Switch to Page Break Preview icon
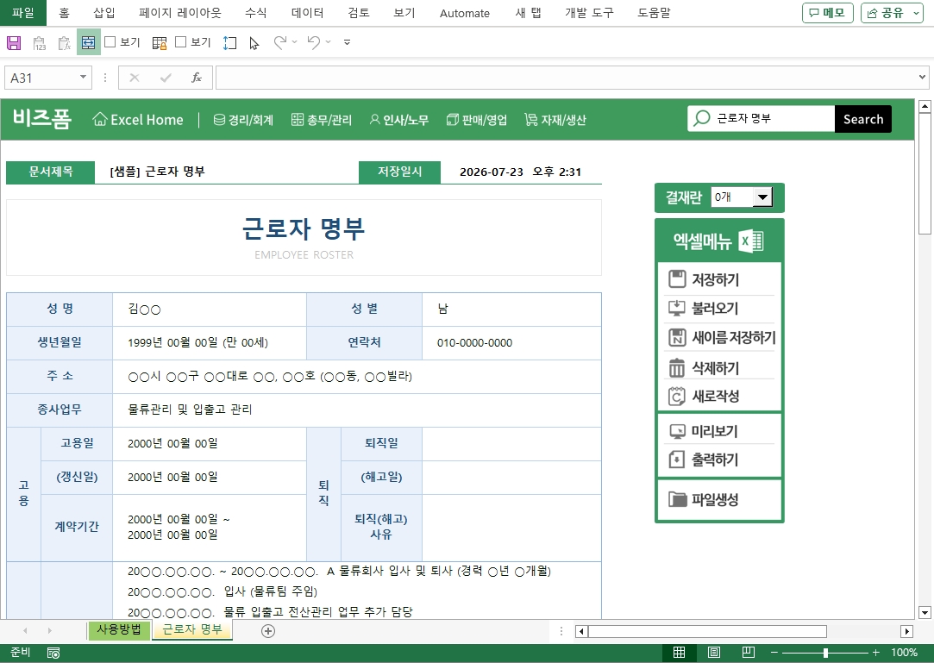Screen dimensions: 934x663 click(749, 653)
